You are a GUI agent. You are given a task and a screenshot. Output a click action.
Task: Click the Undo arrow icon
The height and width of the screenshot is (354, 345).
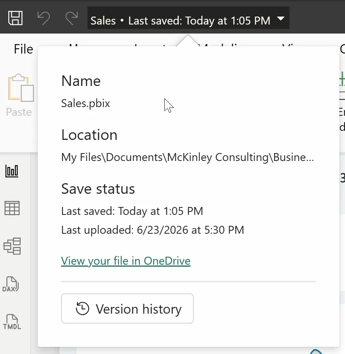(x=43, y=18)
